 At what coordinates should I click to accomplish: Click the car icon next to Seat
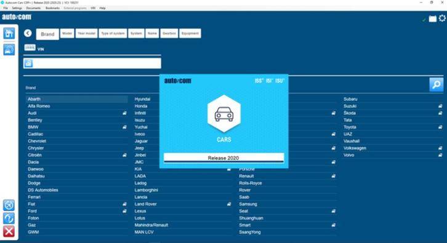pyautogui.click(x=333, y=211)
